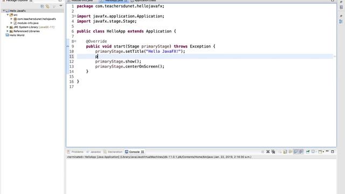Click the @Override annotation
The height and width of the screenshot is (194, 345).
96,41
